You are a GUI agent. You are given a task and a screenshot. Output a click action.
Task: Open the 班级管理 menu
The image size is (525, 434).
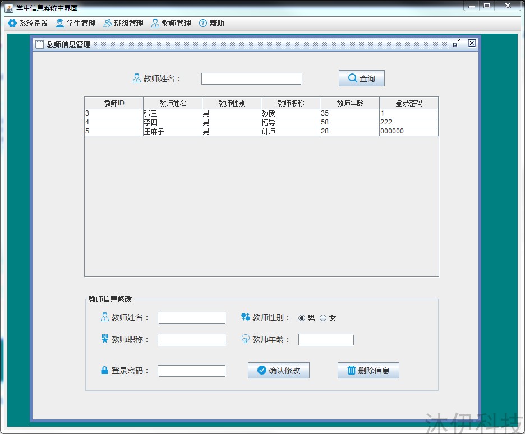click(x=123, y=23)
